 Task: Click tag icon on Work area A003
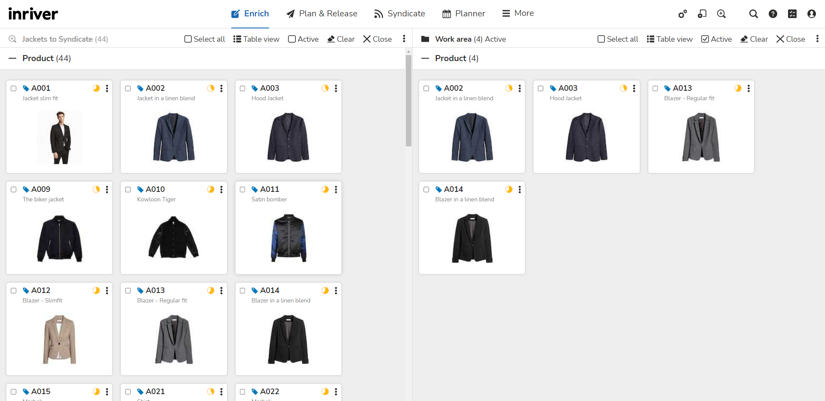click(x=553, y=88)
